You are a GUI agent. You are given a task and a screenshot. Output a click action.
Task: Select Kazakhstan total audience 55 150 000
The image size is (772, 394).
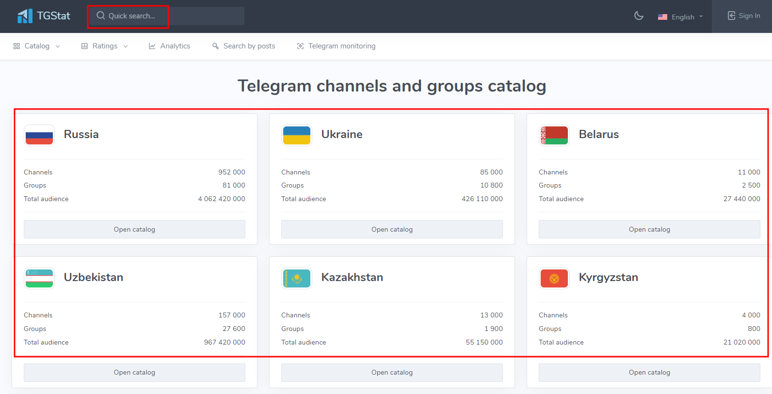[484, 342]
